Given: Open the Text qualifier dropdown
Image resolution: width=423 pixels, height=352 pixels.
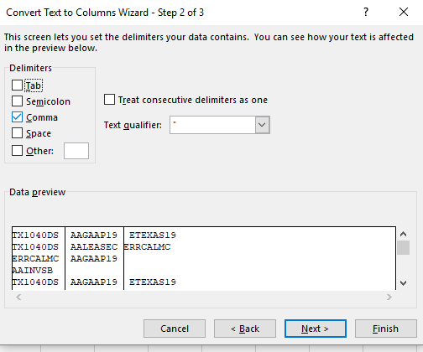Looking at the screenshot, I should [263, 125].
